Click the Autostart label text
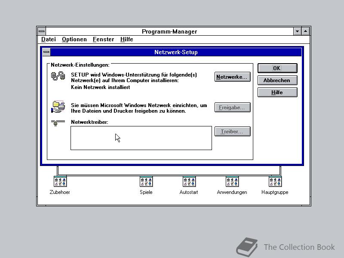This screenshot has height=258, width=344. [x=189, y=192]
